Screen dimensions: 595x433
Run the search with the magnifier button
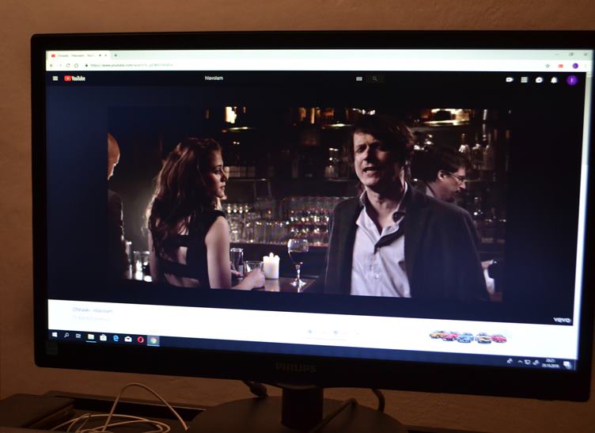[375, 79]
